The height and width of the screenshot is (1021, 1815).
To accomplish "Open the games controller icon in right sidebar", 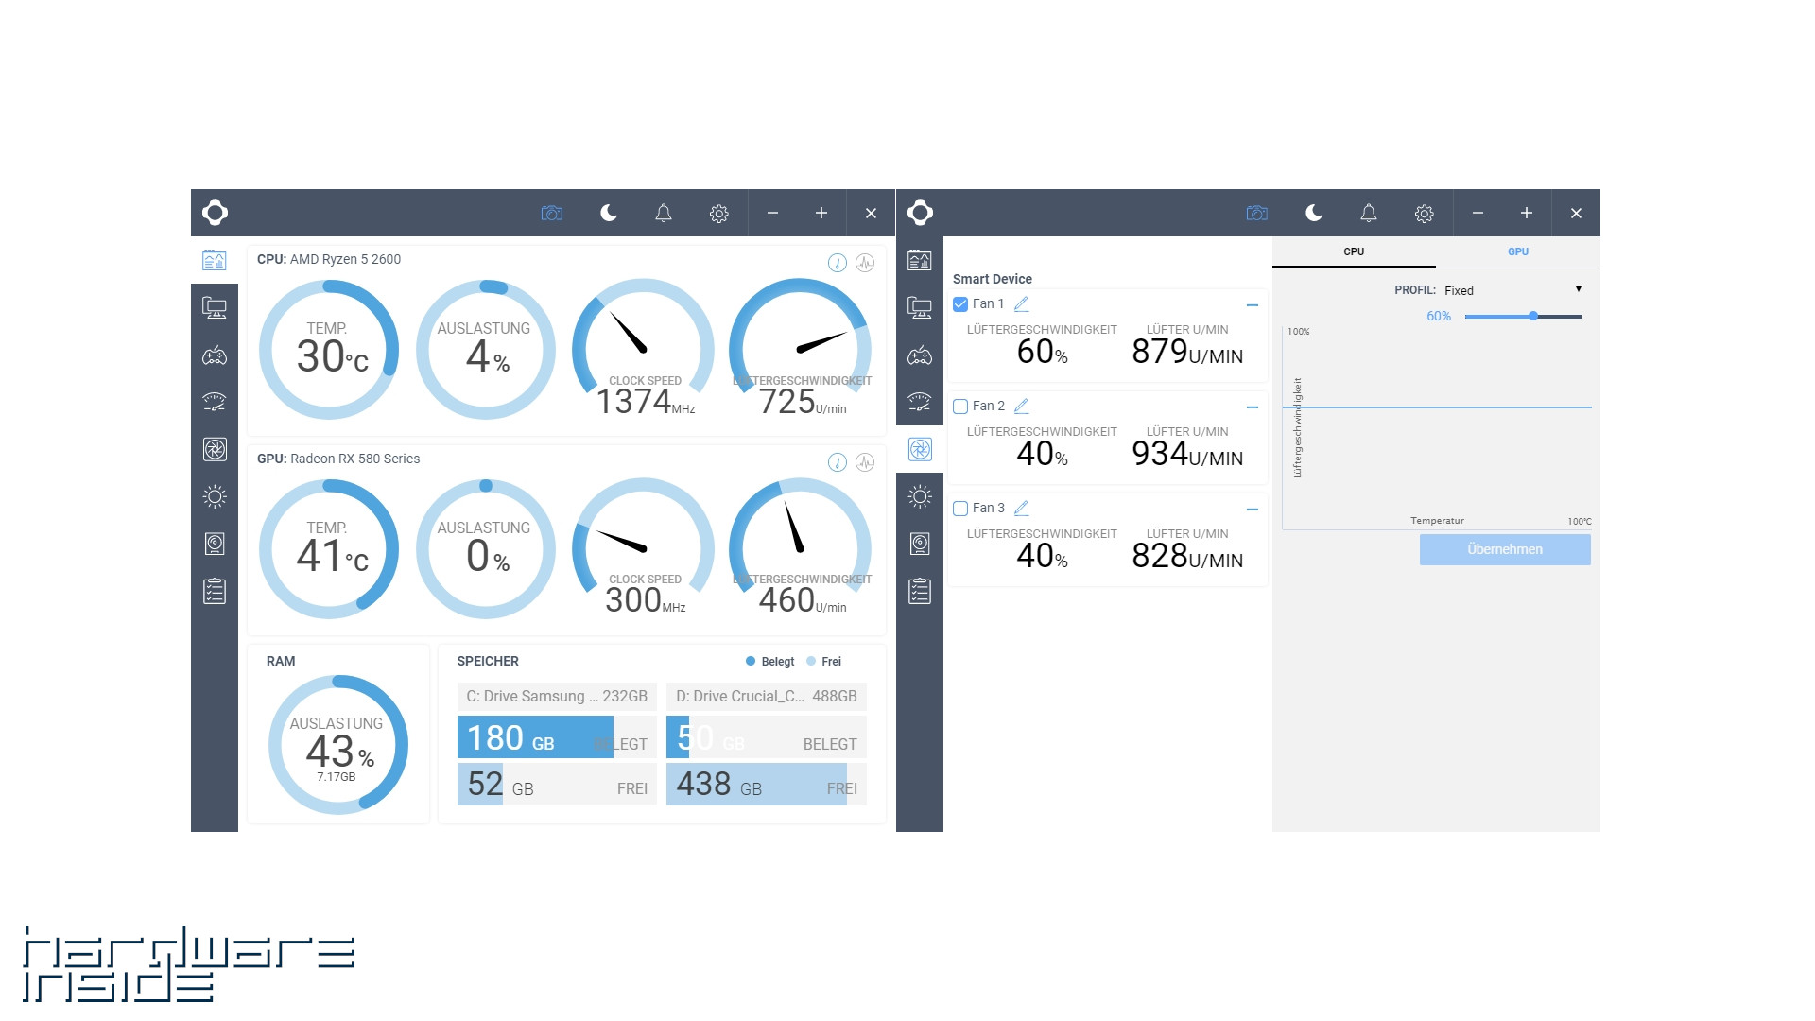I will [920, 355].
